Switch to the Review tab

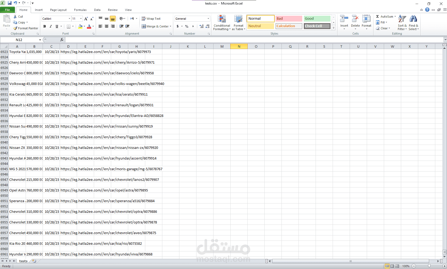113,10
